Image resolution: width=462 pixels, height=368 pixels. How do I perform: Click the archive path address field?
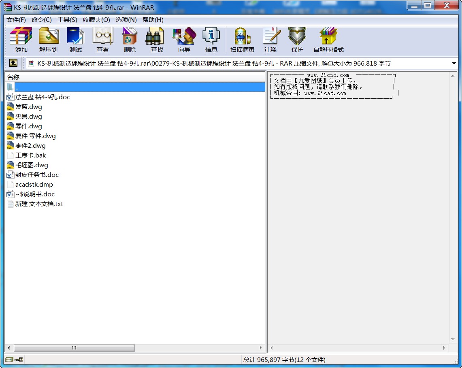point(242,63)
